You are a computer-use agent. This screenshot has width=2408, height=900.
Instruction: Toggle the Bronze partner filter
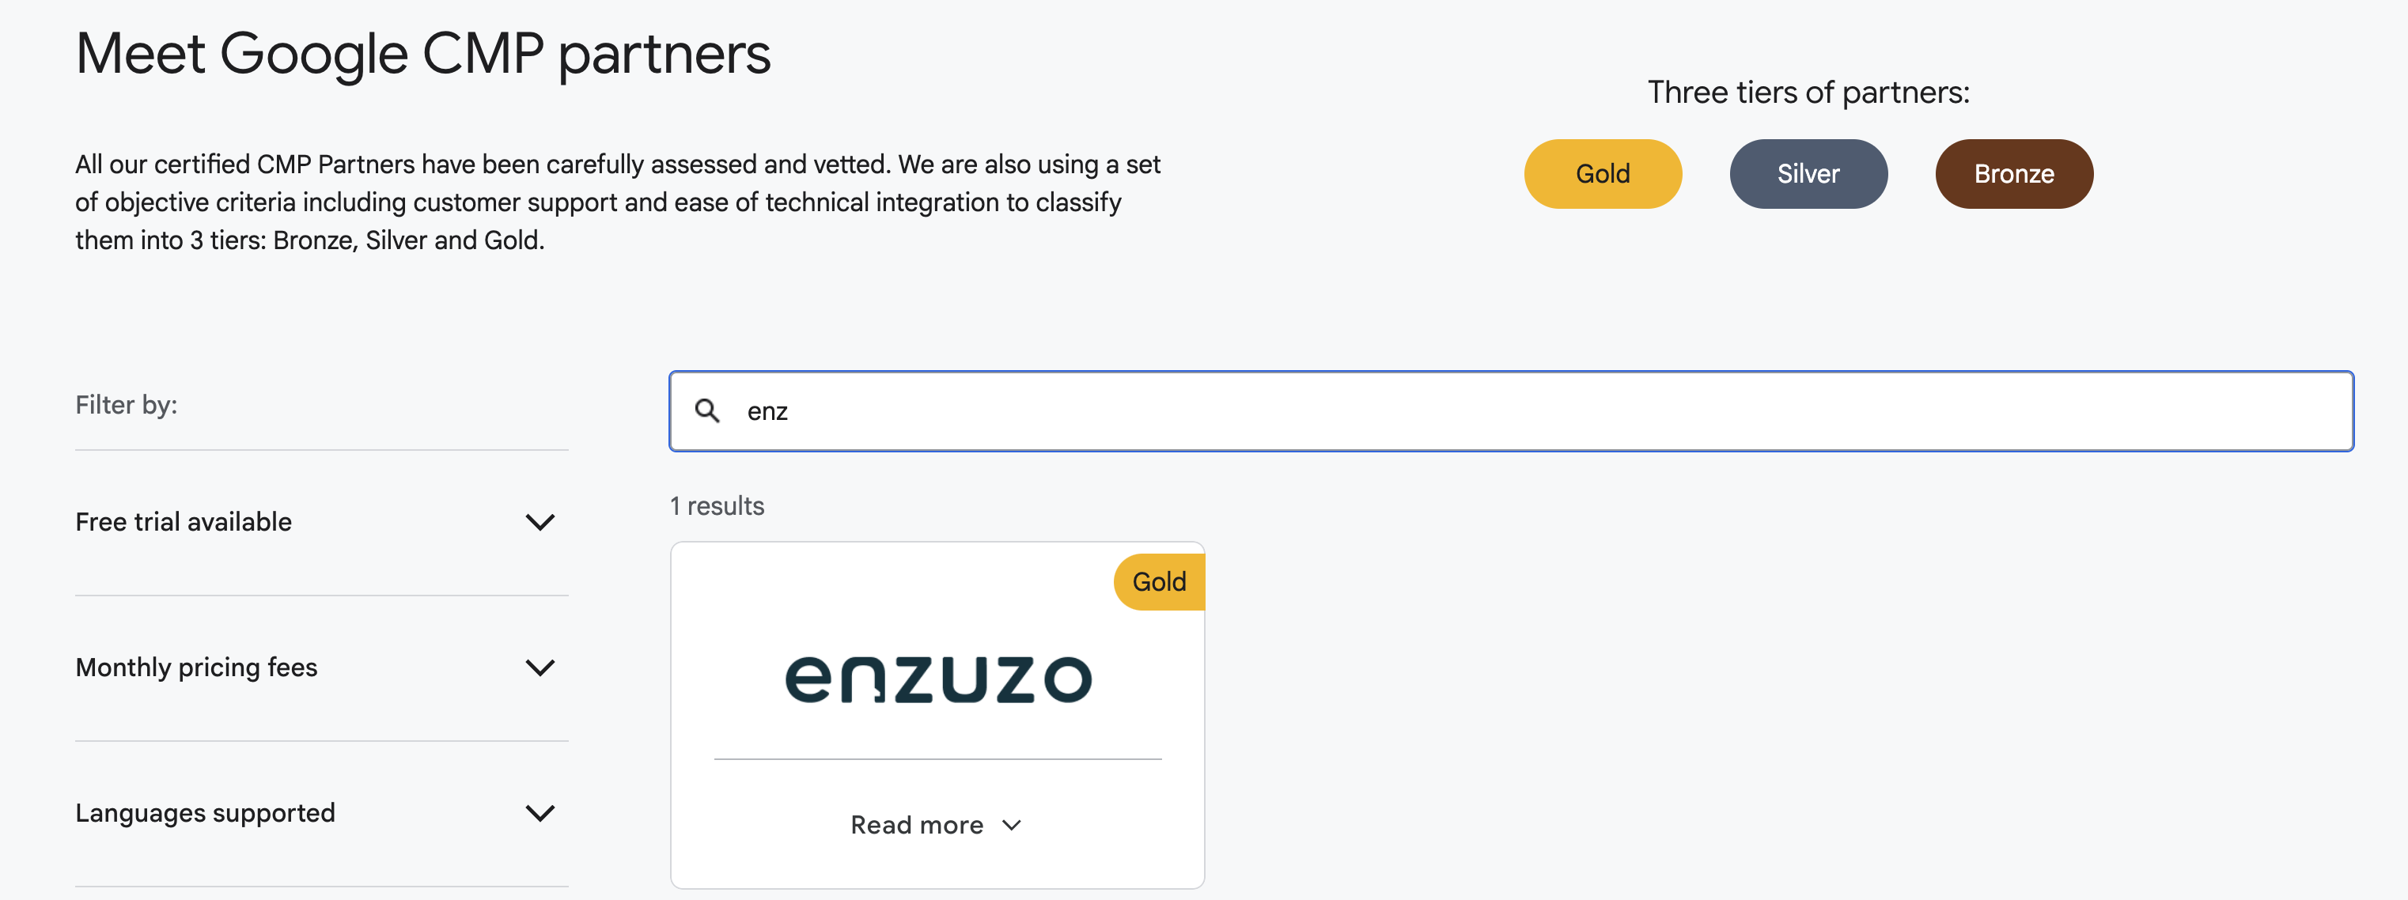click(x=2013, y=173)
